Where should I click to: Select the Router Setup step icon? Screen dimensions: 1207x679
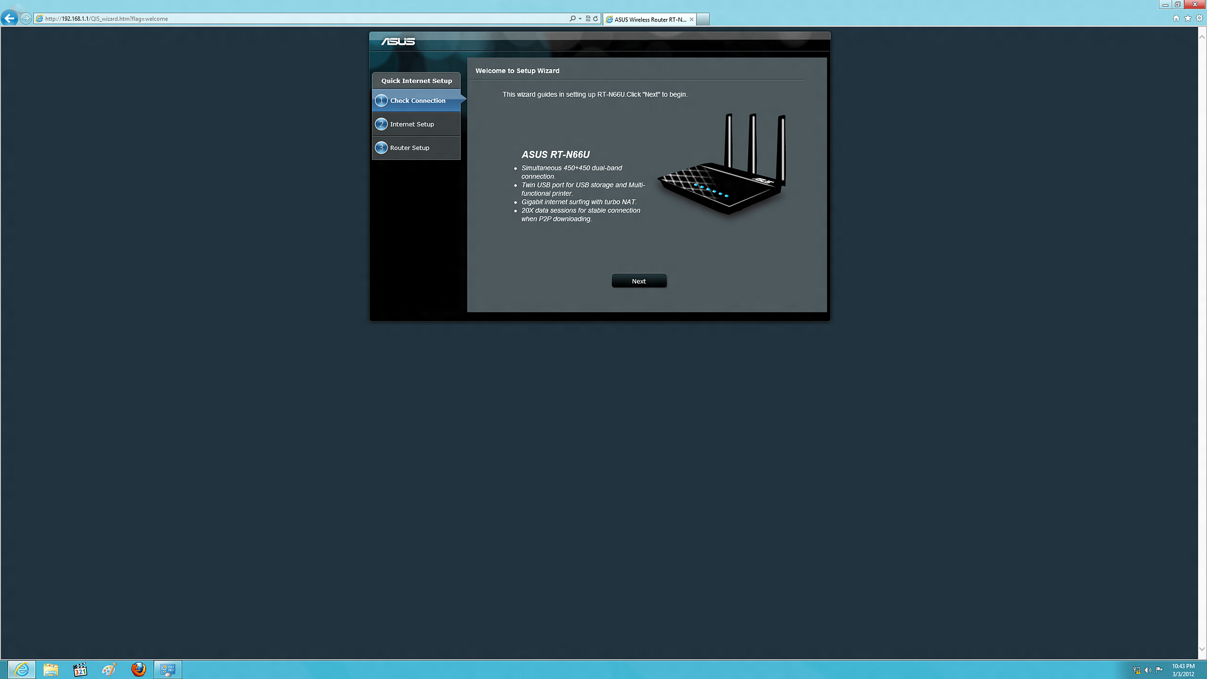click(382, 147)
